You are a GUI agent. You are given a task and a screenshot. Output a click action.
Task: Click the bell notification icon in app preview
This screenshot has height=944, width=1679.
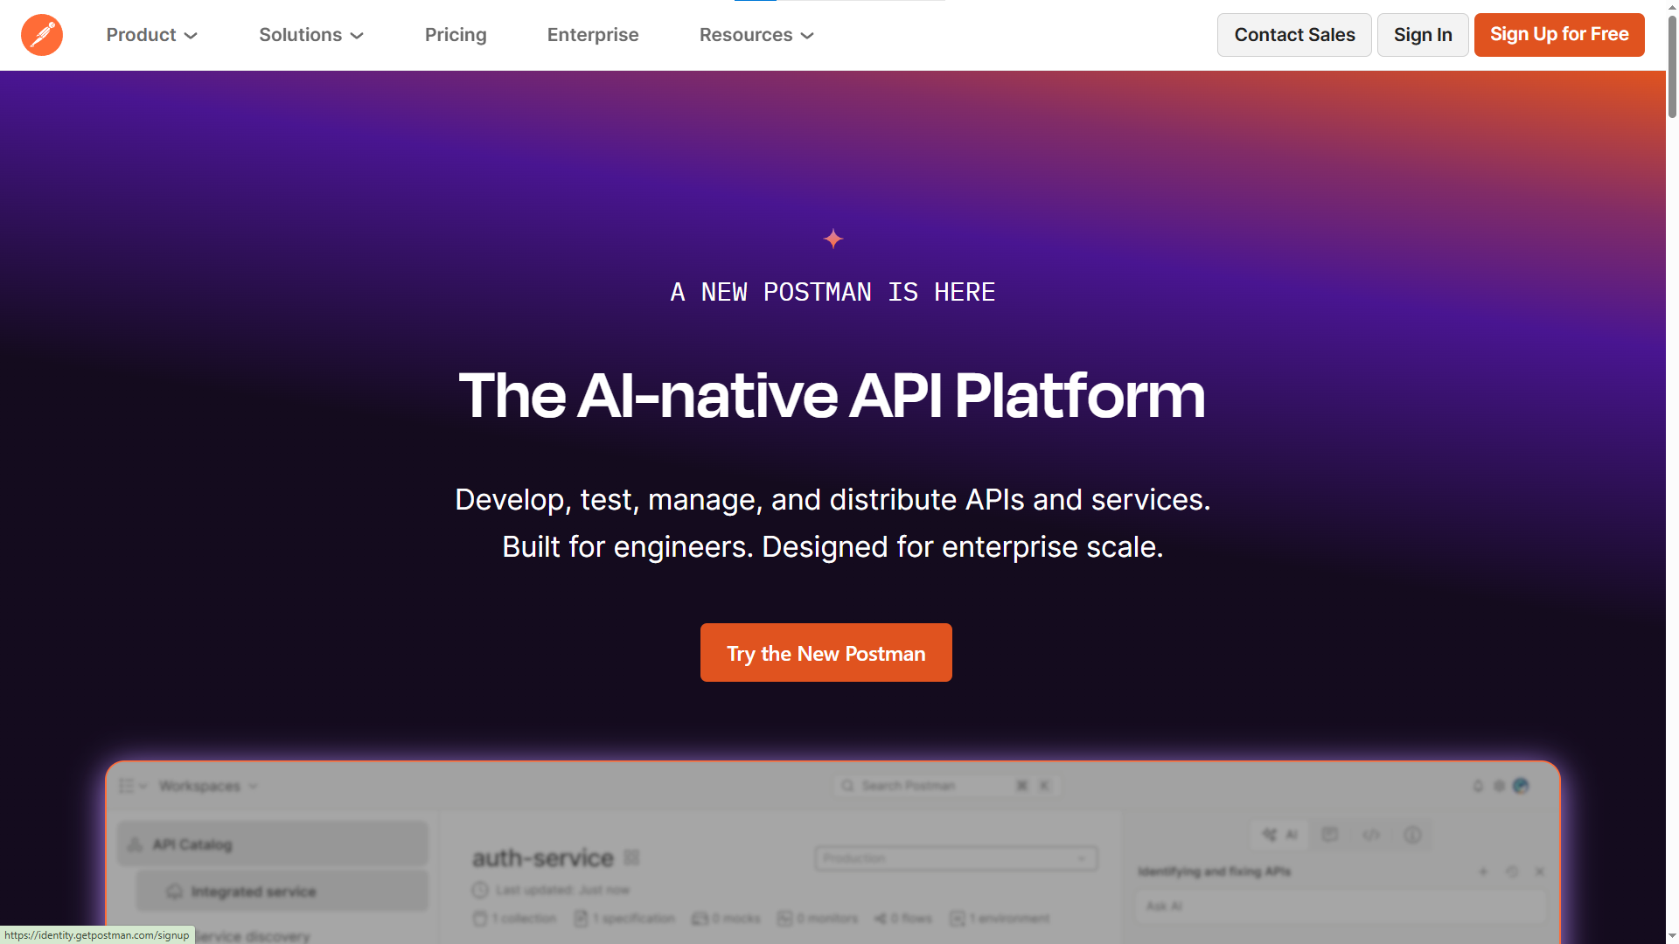1478,786
